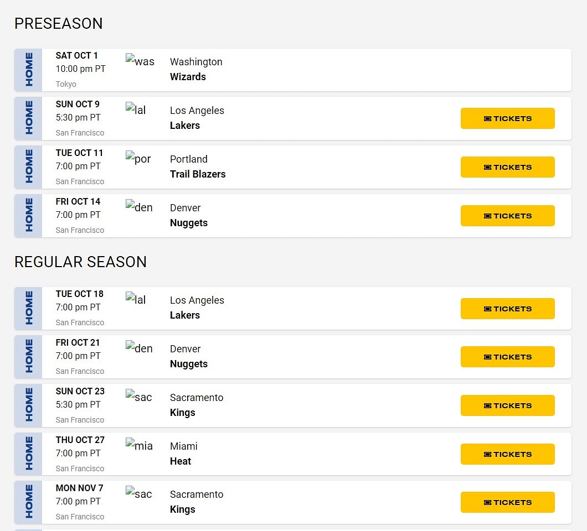
Task: Buy tickets for the Nov 7 Kings game
Action: click(x=507, y=502)
